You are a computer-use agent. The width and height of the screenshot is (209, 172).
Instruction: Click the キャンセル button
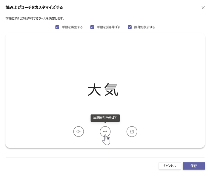[x=170, y=166]
